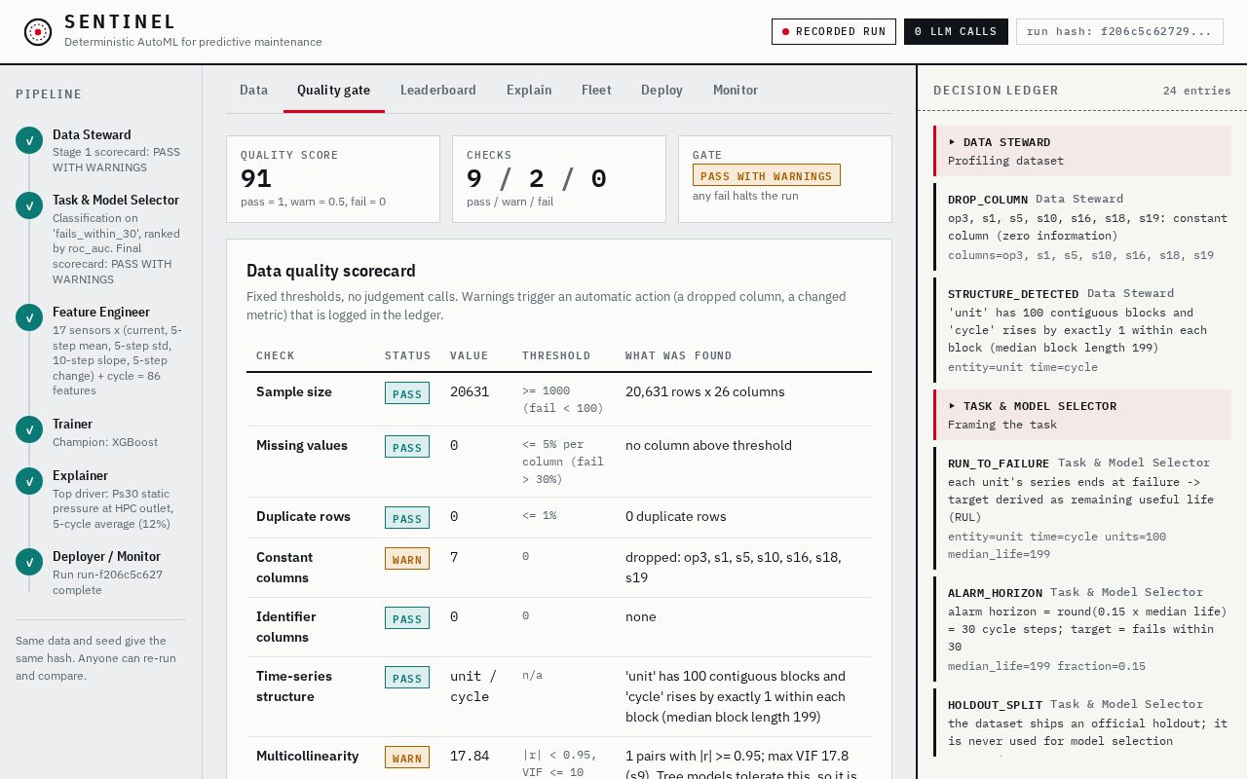Click the Champion: XGBoost text under Trainer

pyautogui.click(x=105, y=442)
